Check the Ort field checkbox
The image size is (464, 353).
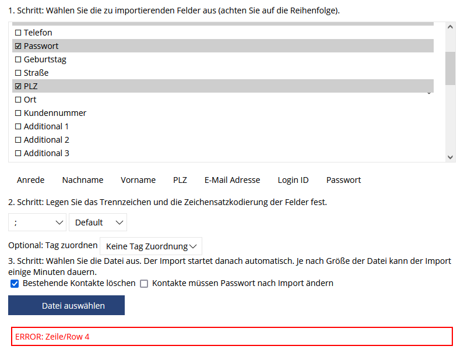(x=18, y=100)
